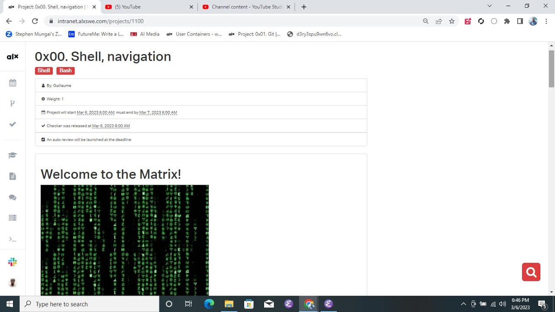Click start date Mar 6, 2023 6:00 AM
The width and height of the screenshot is (555, 312).
pyautogui.click(x=95, y=113)
